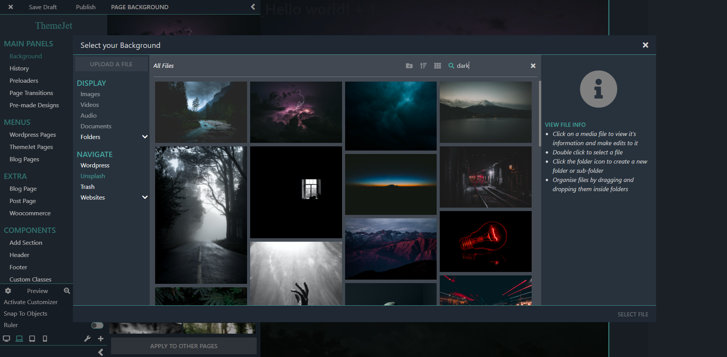727x357 pixels.
Task: Create a new folder in the media library
Action: pyautogui.click(x=409, y=66)
